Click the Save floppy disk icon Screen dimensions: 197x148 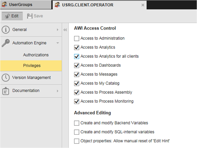point(30,16)
